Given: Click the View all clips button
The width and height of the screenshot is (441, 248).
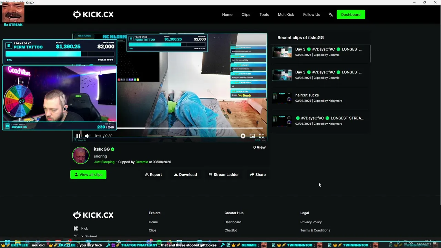Looking at the screenshot, I should pos(89,175).
